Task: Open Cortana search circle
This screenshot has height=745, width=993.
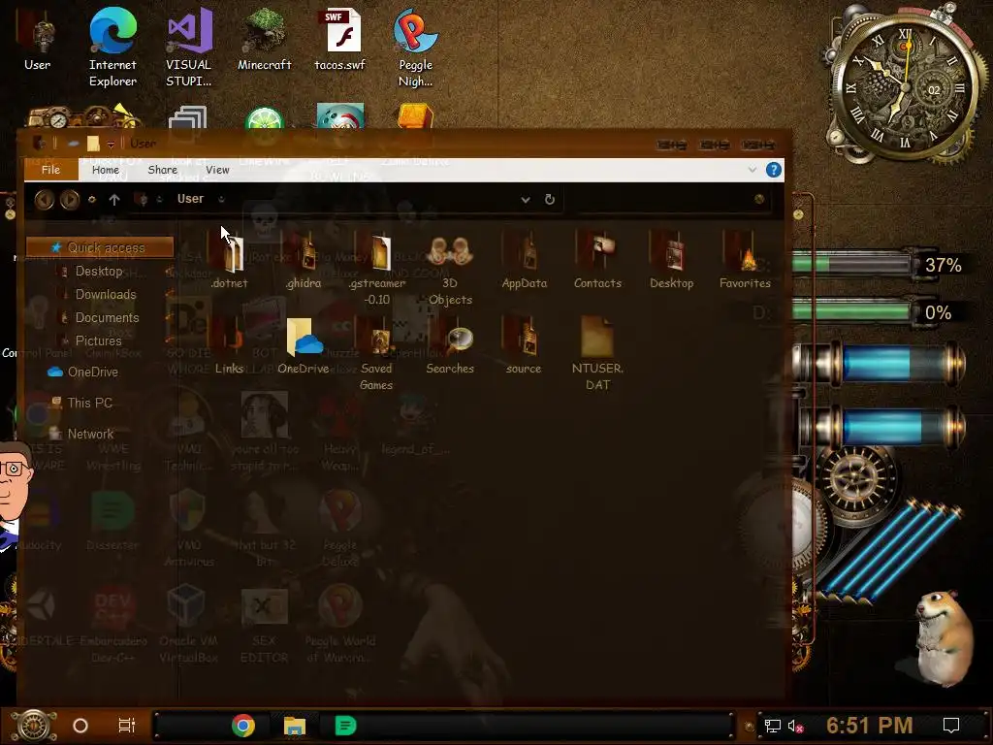Action: 80,726
